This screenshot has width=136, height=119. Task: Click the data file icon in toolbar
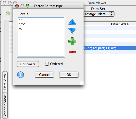[8, 12]
